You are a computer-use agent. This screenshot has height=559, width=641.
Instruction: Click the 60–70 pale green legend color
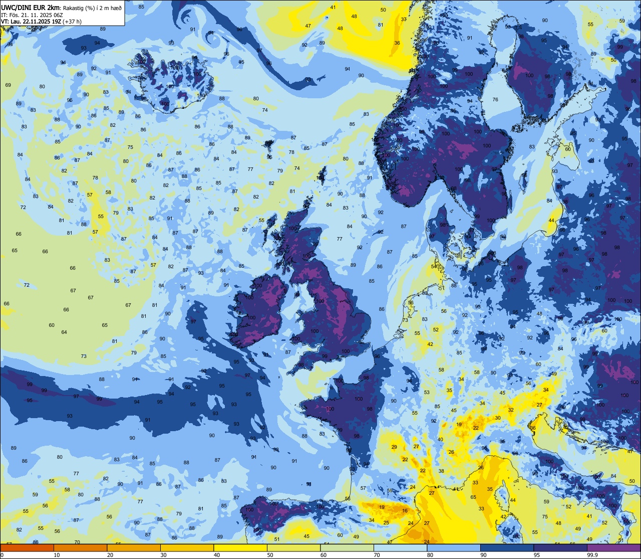[347, 548]
